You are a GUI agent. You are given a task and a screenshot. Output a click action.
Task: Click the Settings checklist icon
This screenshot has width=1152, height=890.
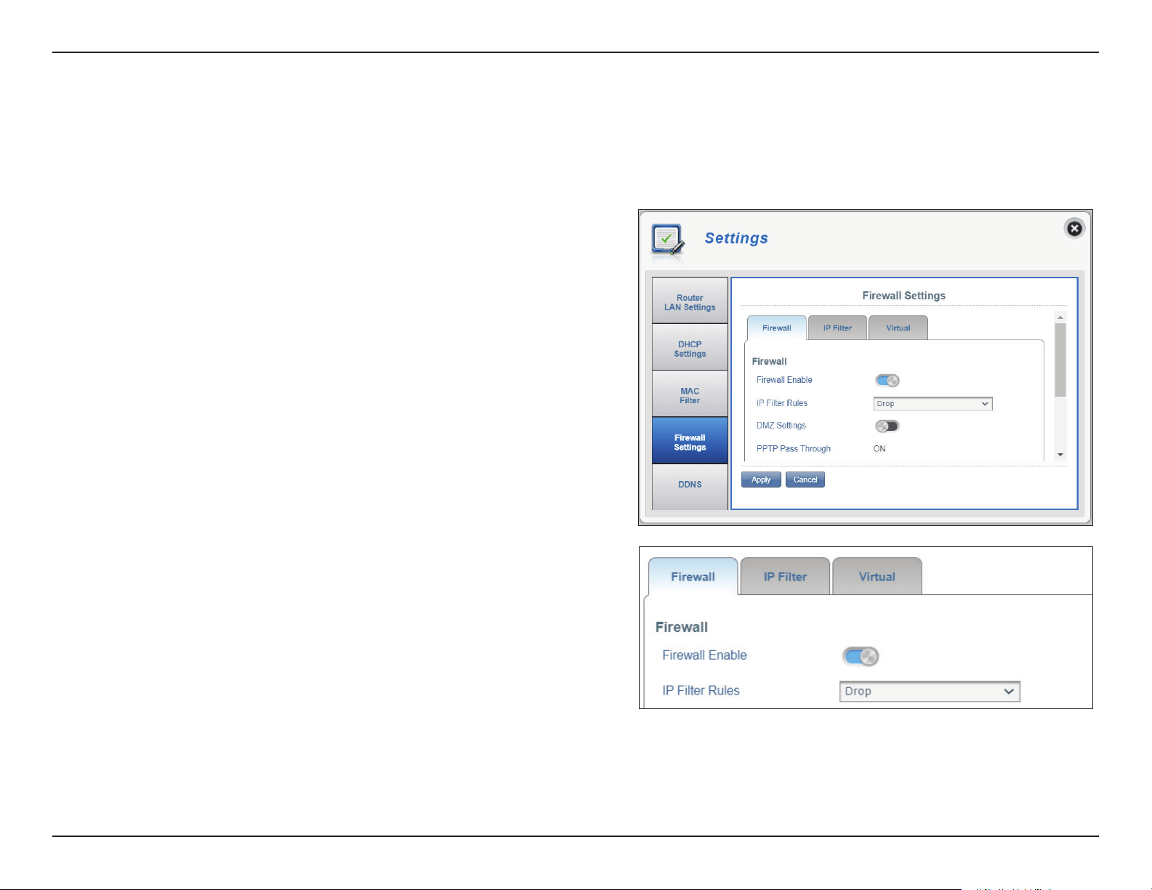668,240
